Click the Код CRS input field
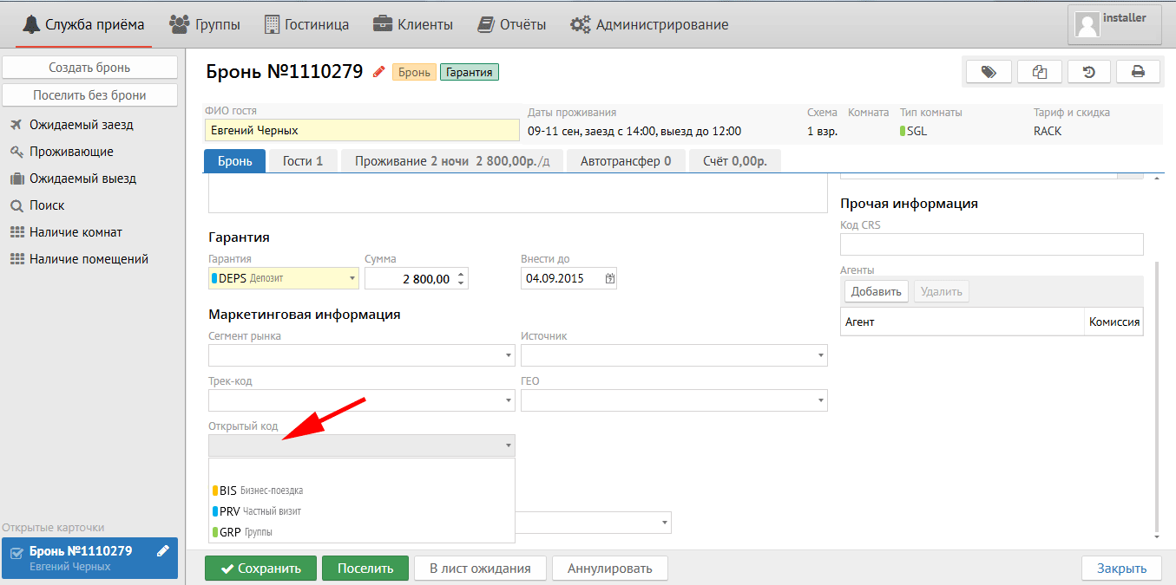This screenshot has height=585, width=1176. click(x=991, y=244)
